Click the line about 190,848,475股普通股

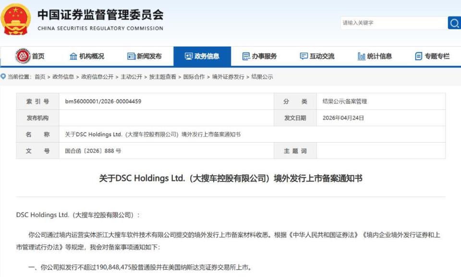click(x=140, y=267)
